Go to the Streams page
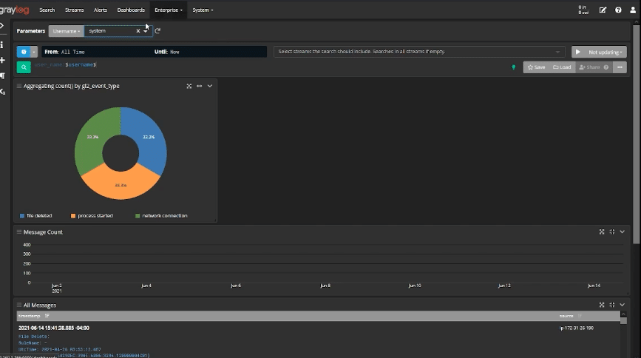 (x=75, y=10)
